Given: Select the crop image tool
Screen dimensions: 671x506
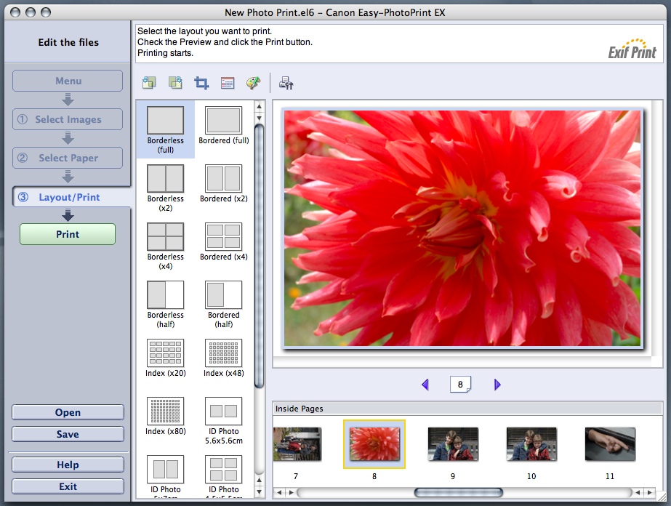Looking at the screenshot, I should 201,83.
